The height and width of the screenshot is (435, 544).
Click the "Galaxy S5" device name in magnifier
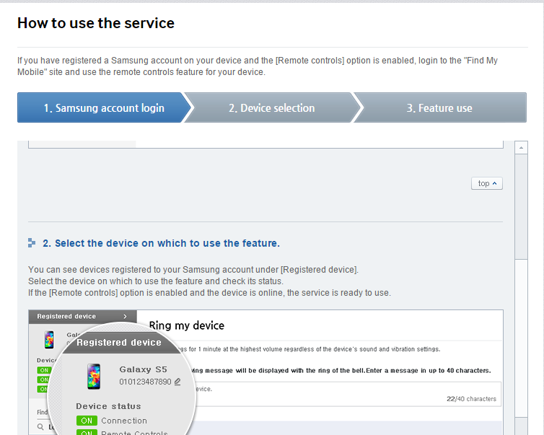click(144, 369)
